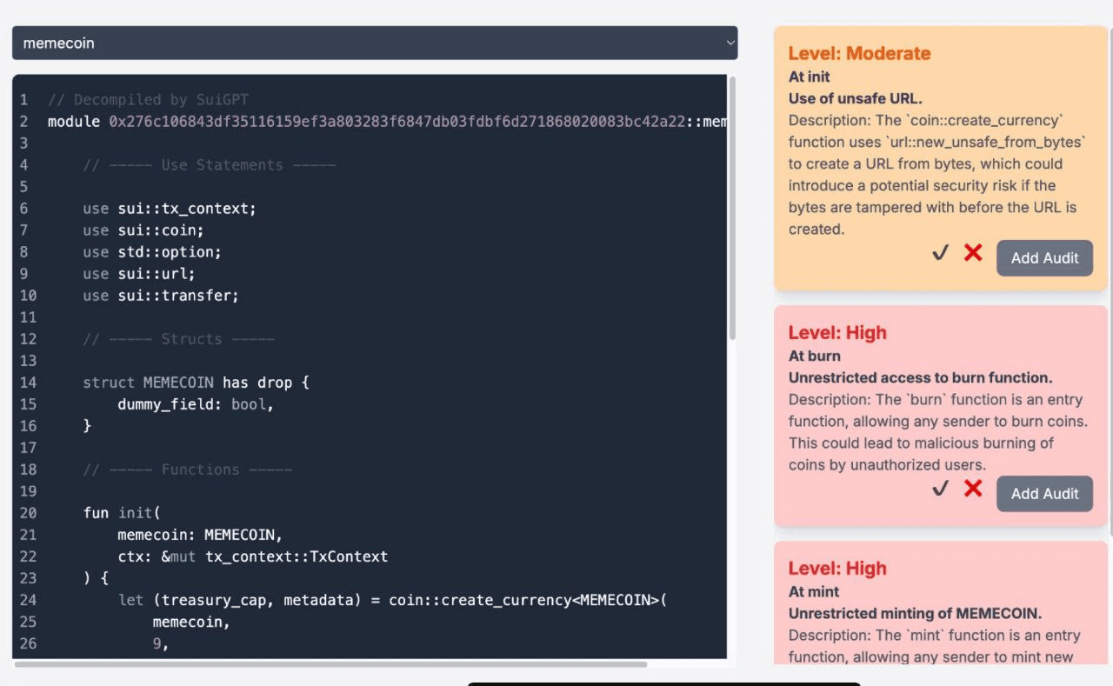
Task: Click the "// ----- Structs -----" comment
Action: click(x=178, y=339)
